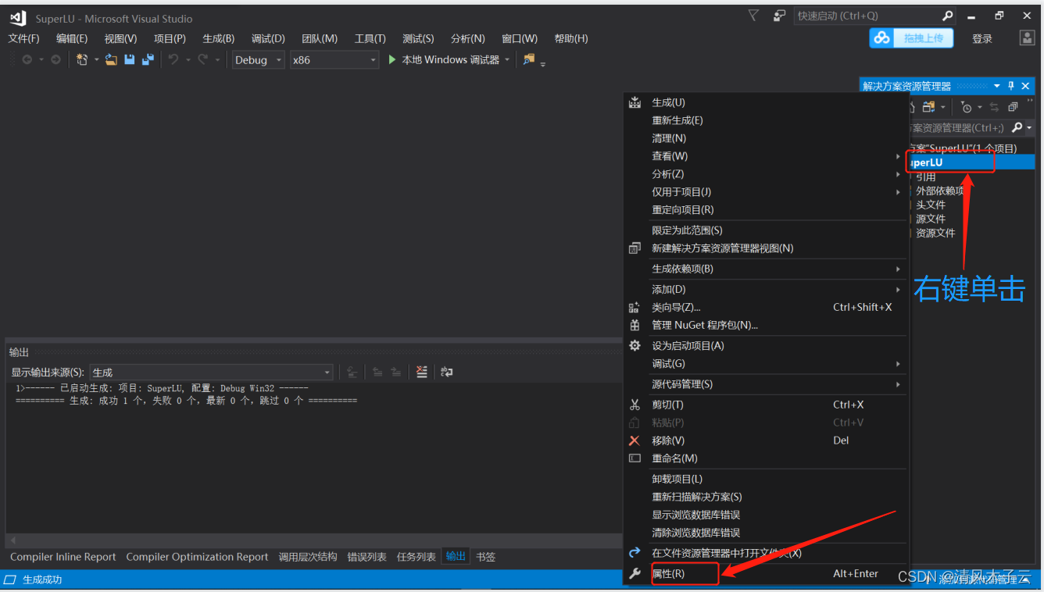Pin the 解决方案资源管理器 panel with pushpin
The width and height of the screenshot is (1044, 592).
1010,86
